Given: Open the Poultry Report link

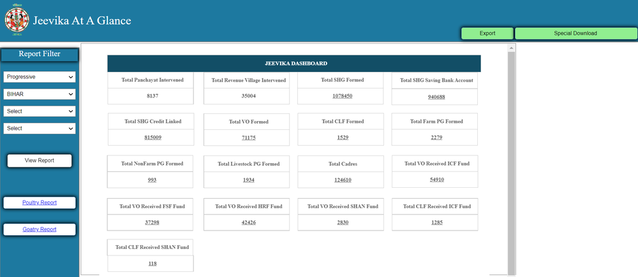Looking at the screenshot, I should [40, 202].
